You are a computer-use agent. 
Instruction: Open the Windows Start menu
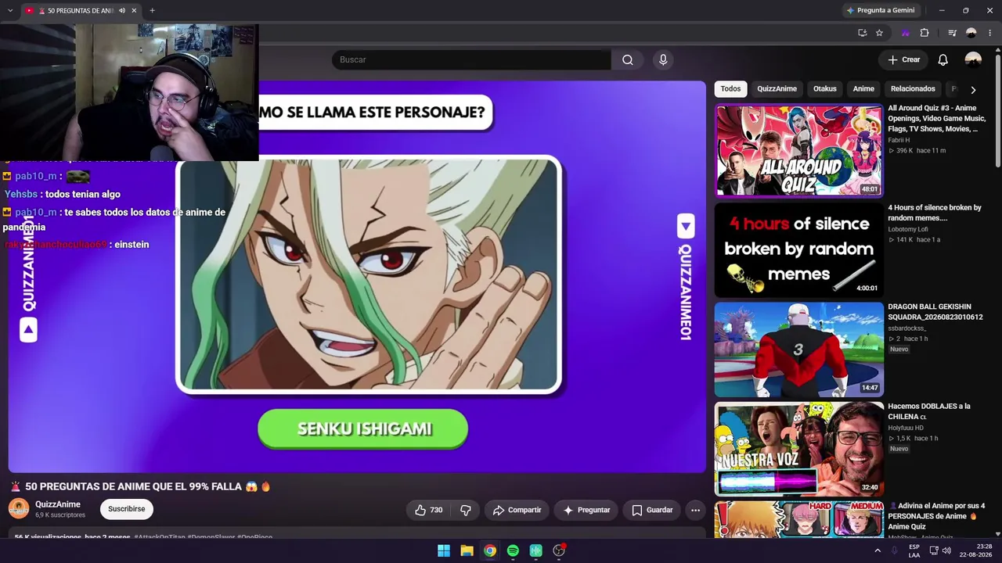pyautogui.click(x=444, y=550)
